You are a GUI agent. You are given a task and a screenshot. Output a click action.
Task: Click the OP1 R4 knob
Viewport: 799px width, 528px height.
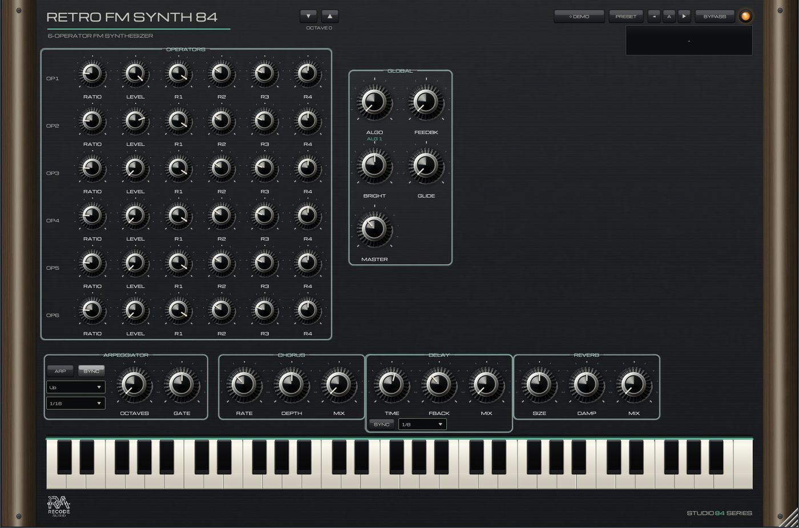308,74
